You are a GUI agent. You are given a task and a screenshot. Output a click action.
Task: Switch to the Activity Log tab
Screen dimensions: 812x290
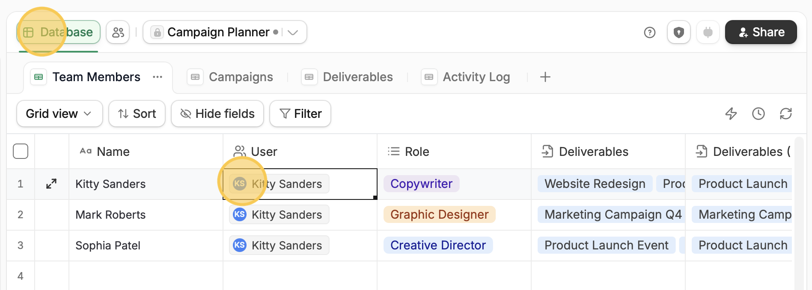point(466,77)
